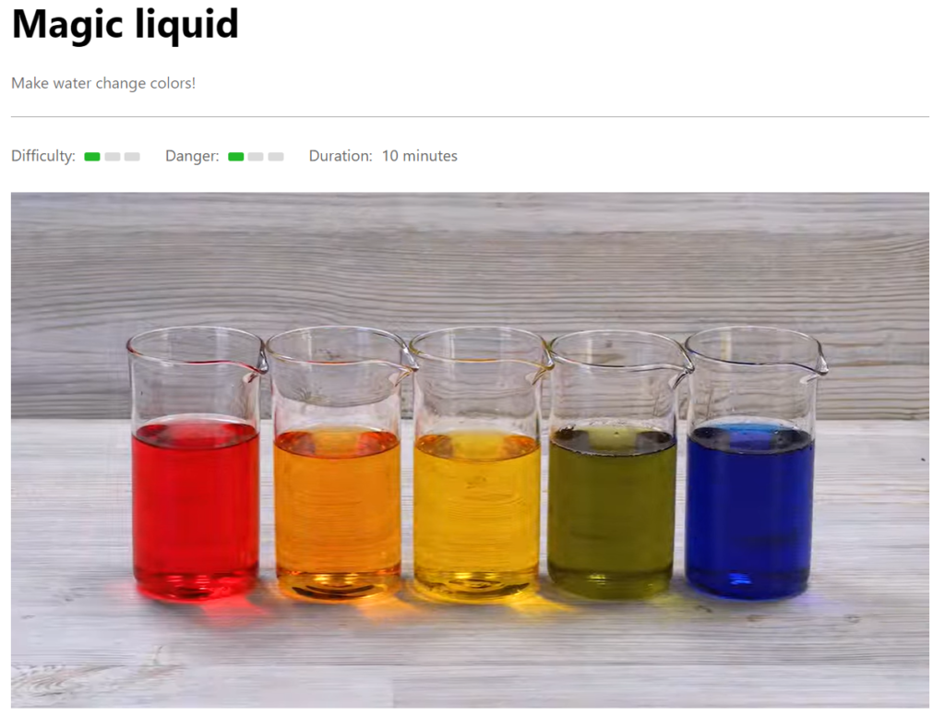Click the wooden wall background in the photo
Image resolution: width=945 pixels, height=716 pixels.
click(470, 259)
